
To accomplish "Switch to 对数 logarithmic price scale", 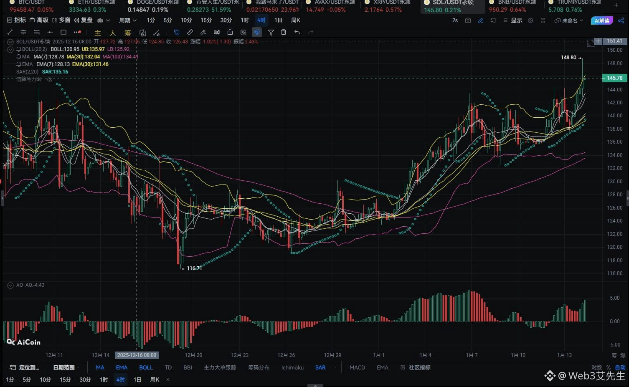I will [596, 367].
